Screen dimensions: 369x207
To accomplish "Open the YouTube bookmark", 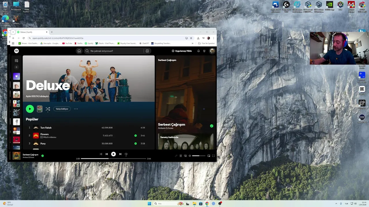I will tap(67, 43).
